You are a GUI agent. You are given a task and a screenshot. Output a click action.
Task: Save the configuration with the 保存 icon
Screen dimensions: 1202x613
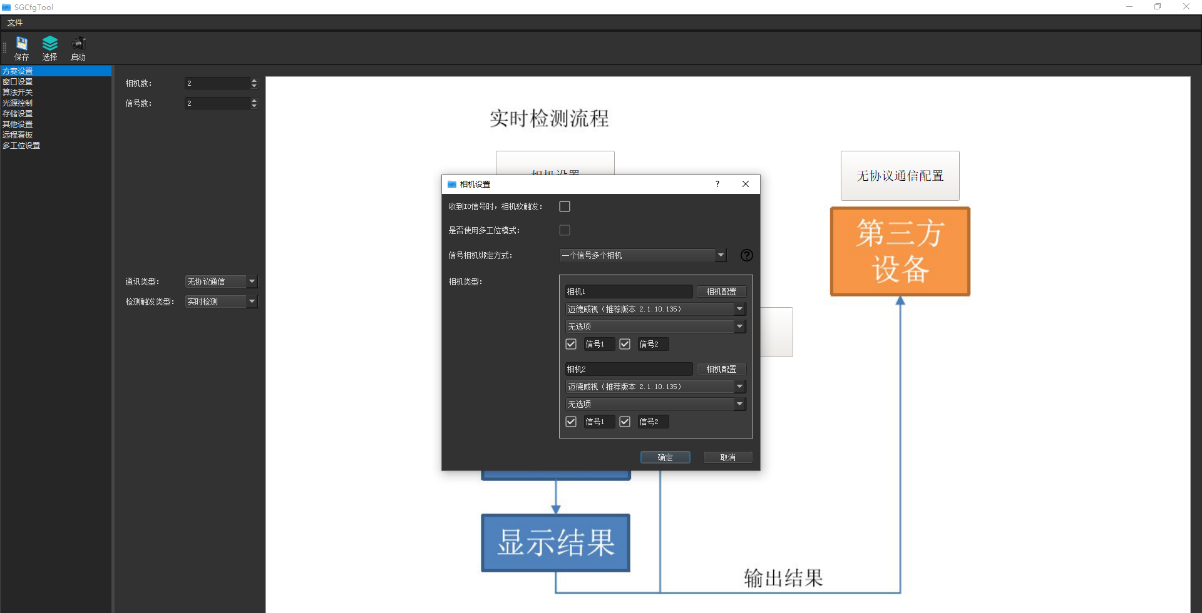click(21, 48)
